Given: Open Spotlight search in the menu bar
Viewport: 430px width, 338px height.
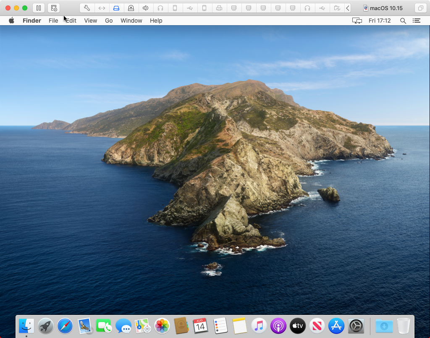Looking at the screenshot, I should tap(403, 20).
